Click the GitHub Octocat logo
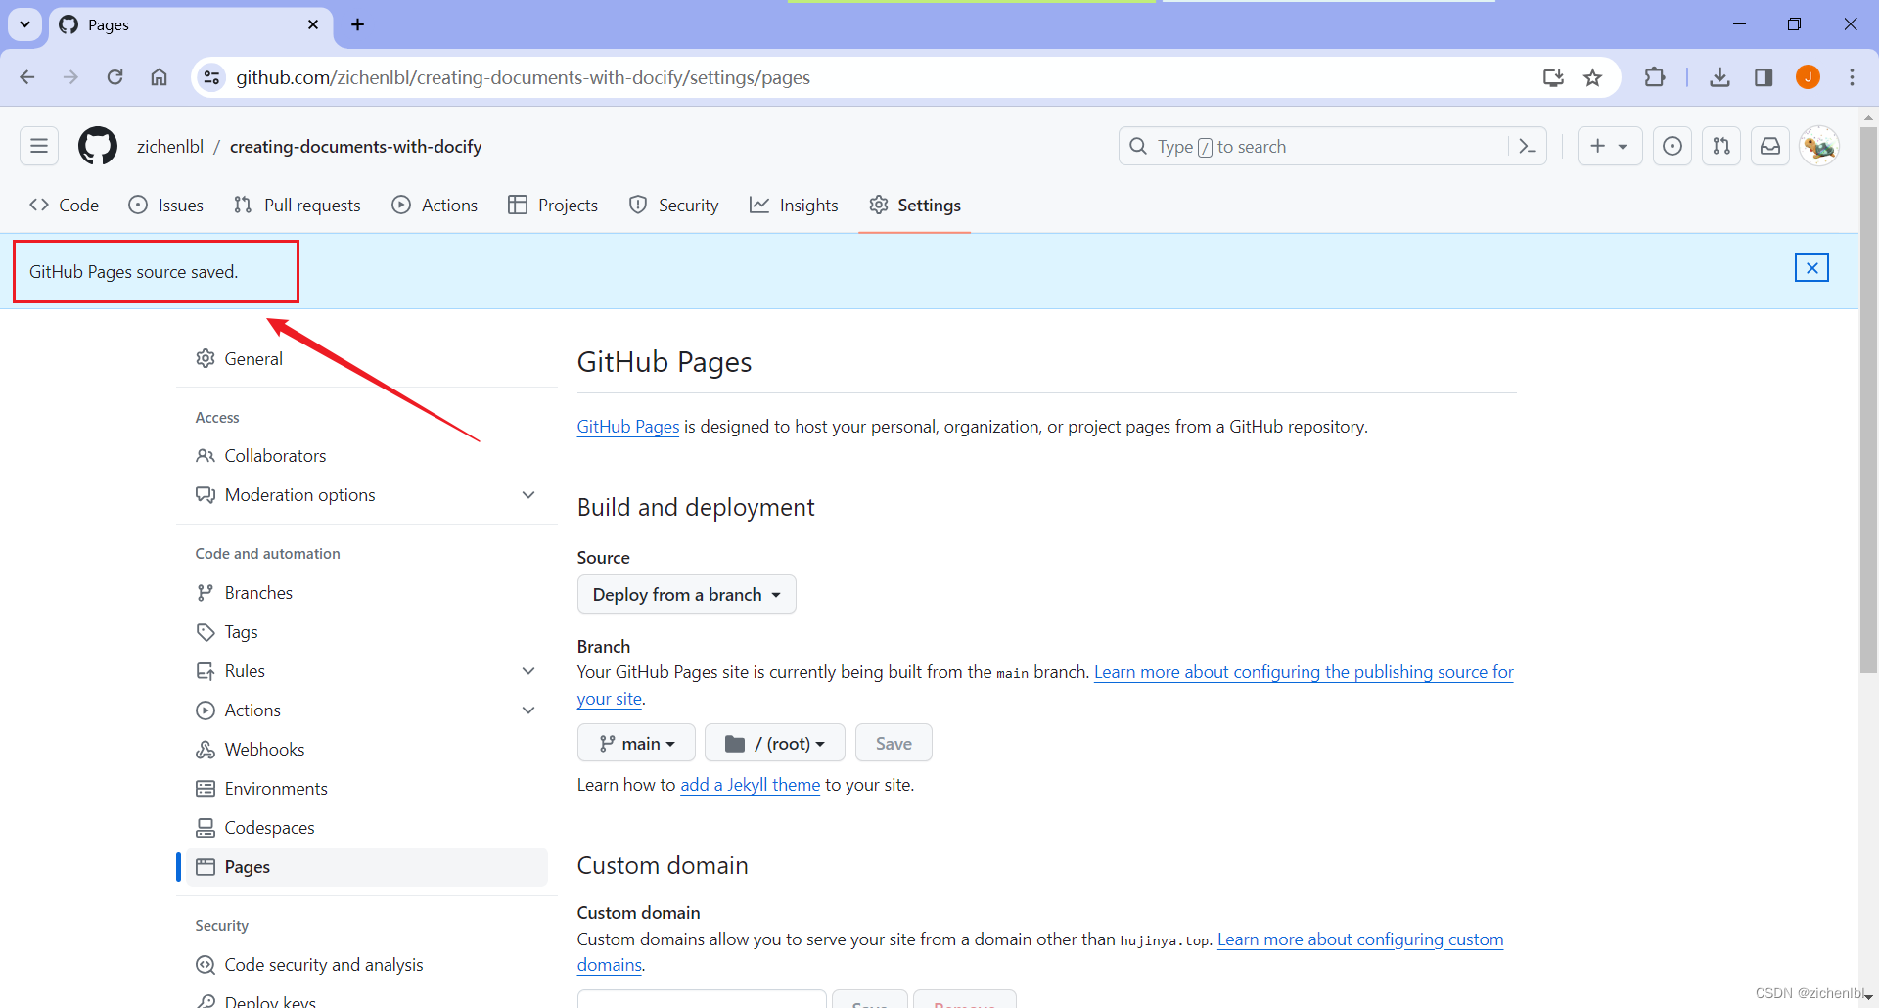This screenshot has height=1008, width=1879. 98,146
